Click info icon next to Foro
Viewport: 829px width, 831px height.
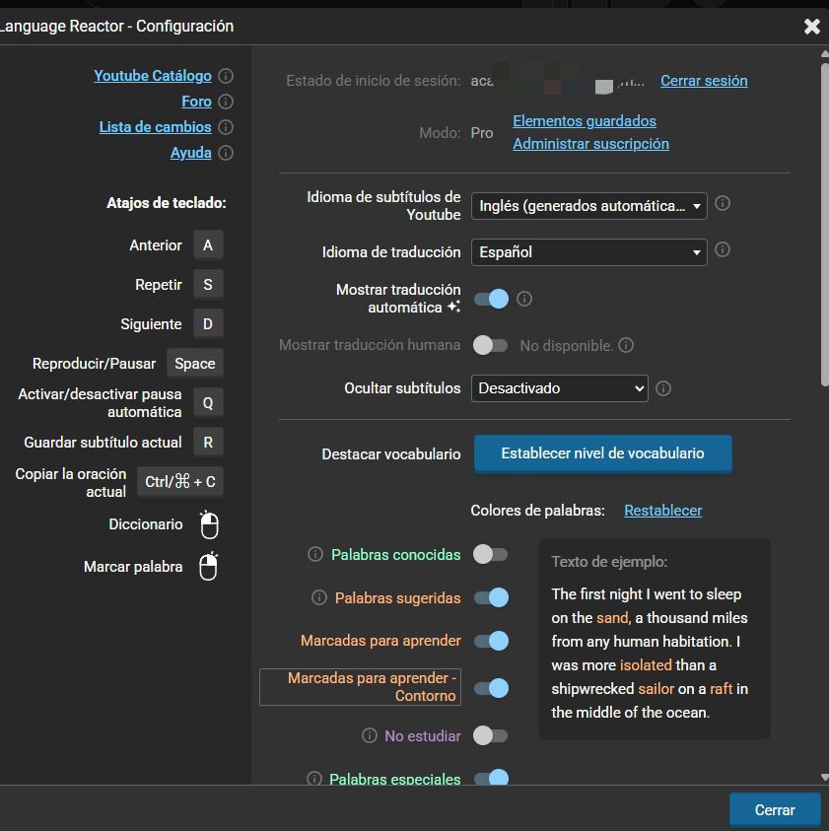click(226, 102)
